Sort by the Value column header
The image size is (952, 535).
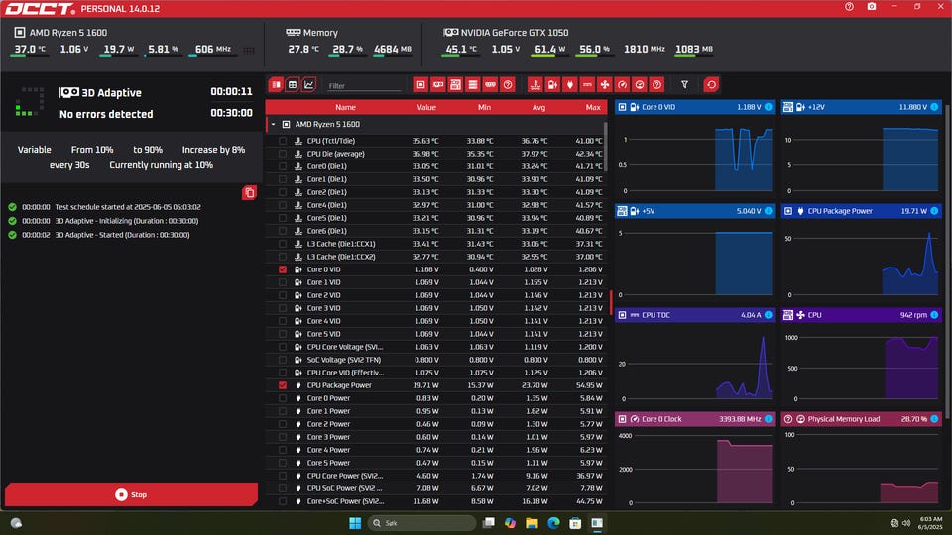click(x=426, y=107)
